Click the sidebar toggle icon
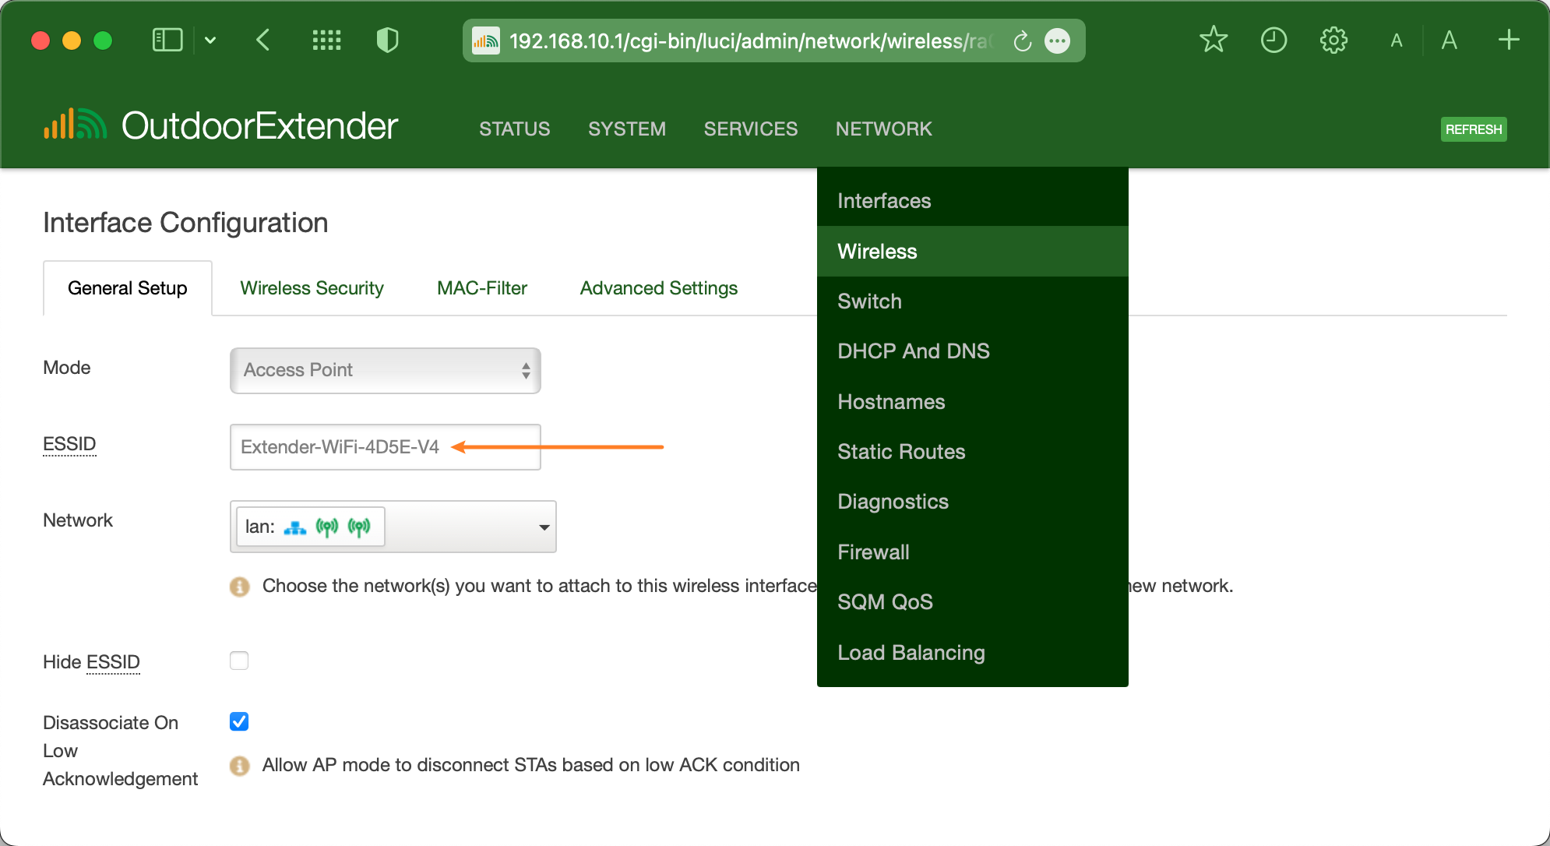This screenshot has width=1550, height=846. [167, 40]
